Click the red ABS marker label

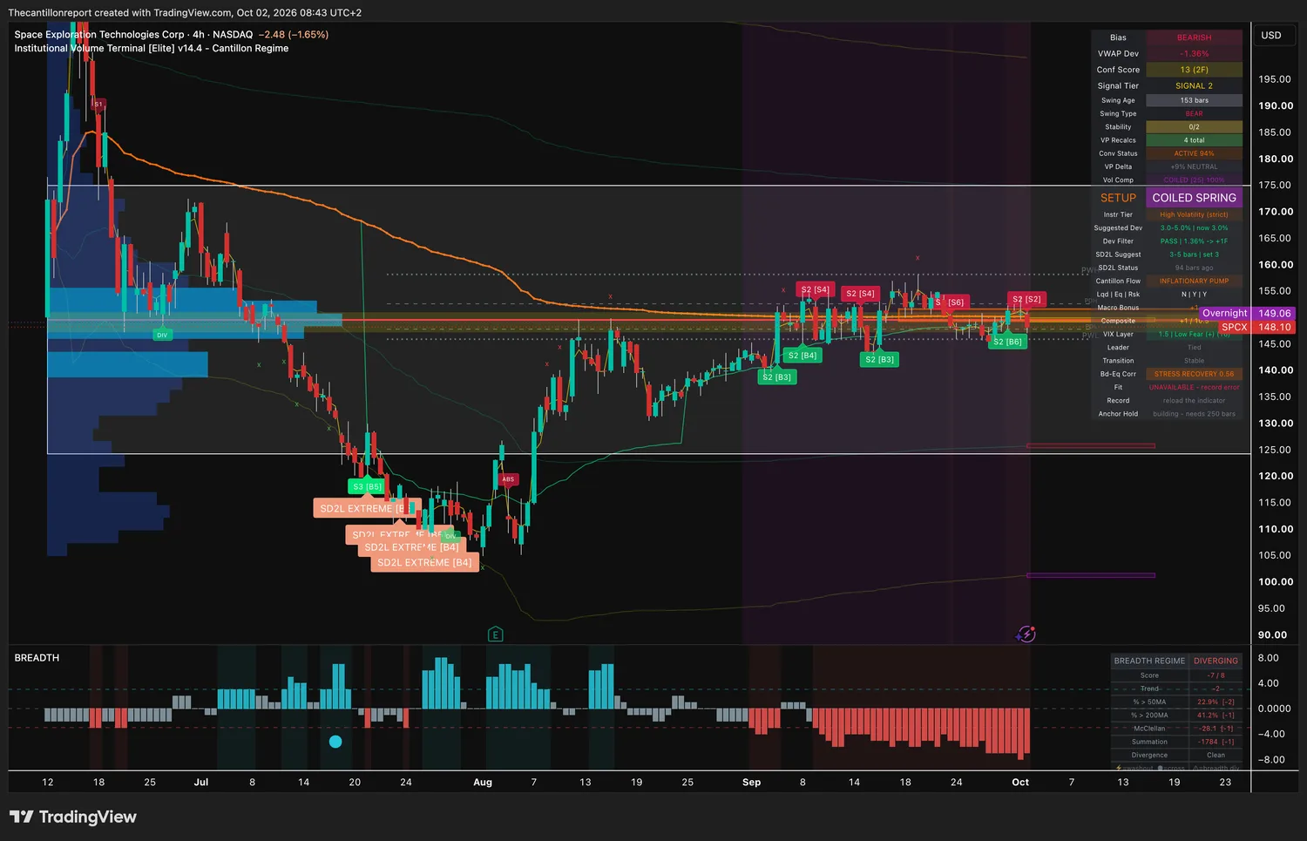508,479
